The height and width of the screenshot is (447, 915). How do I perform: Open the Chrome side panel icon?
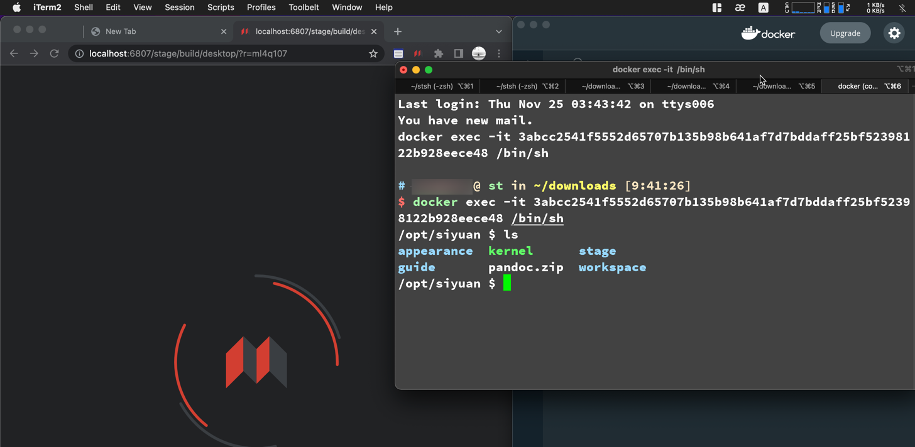point(459,53)
